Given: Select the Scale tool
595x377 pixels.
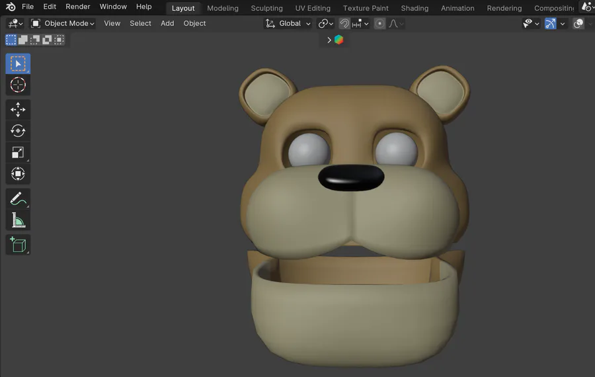Looking at the screenshot, I should 18,152.
